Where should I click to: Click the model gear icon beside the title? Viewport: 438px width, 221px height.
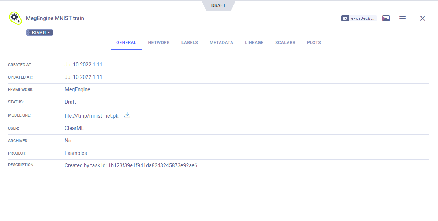point(15,18)
